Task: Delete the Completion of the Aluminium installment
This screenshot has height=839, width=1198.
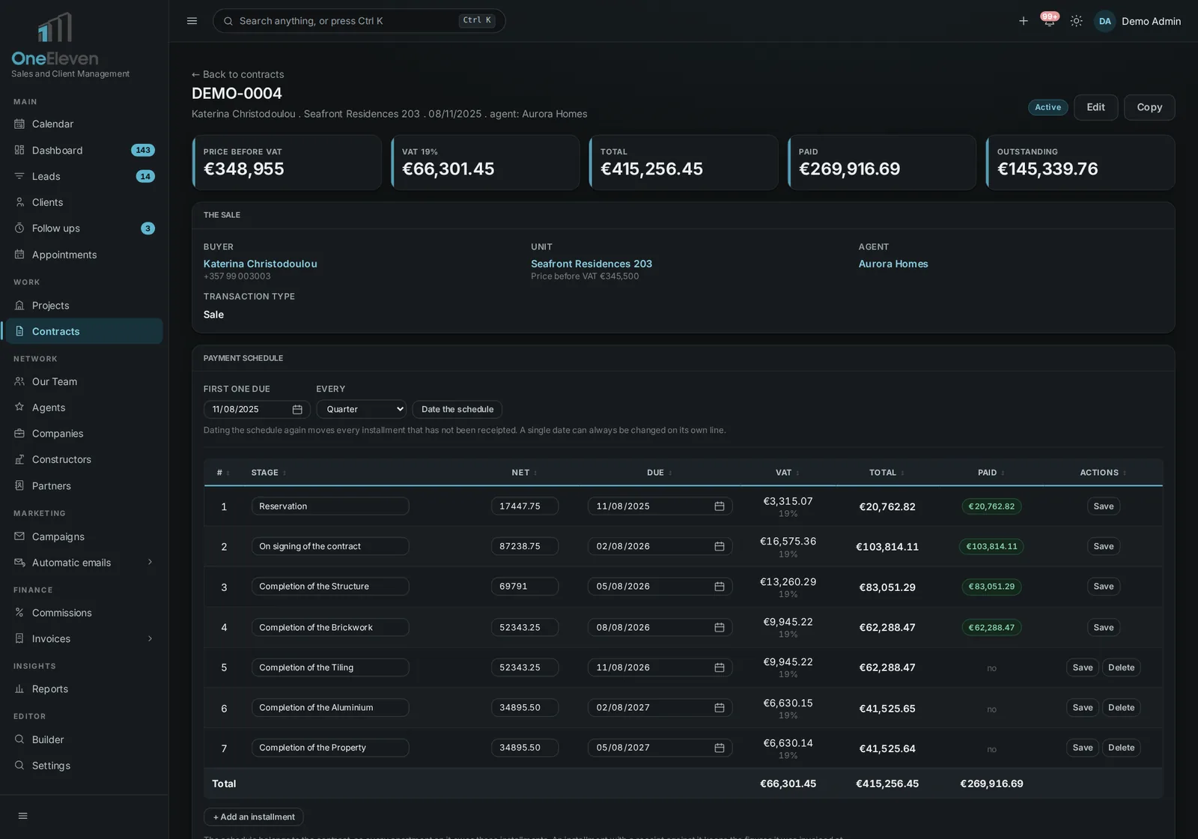Action: click(1121, 708)
